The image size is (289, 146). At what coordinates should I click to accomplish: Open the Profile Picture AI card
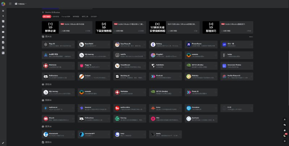pyautogui.click(x=237, y=77)
